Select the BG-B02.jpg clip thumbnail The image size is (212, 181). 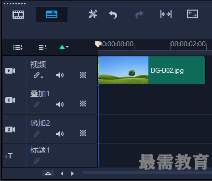(123, 70)
